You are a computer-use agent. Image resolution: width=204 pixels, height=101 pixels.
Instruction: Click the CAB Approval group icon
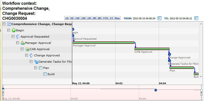27,49
